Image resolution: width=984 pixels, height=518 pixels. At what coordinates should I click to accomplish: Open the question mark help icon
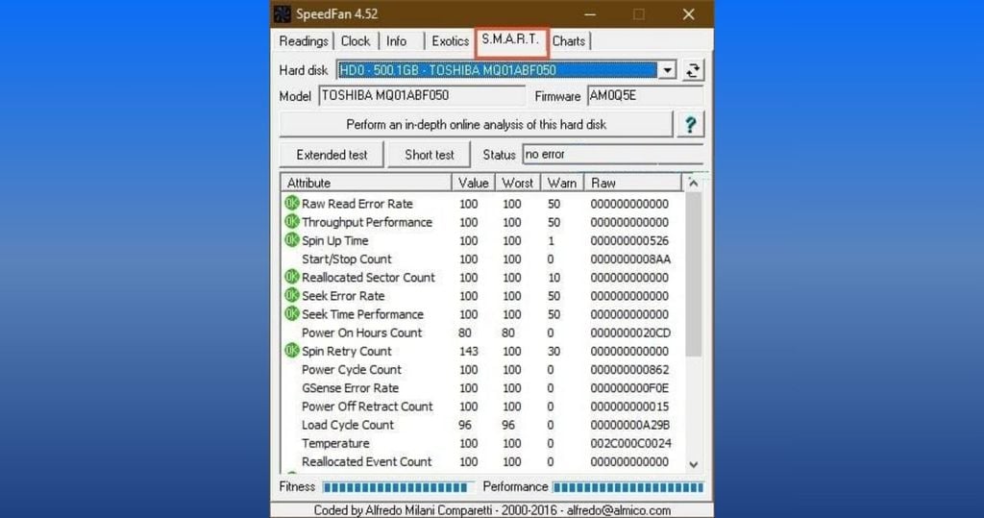click(690, 124)
